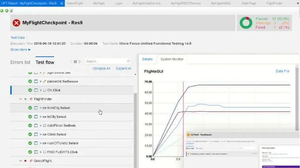Open the Data File link
The image size is (300, 168).
(x=282, y=71)
